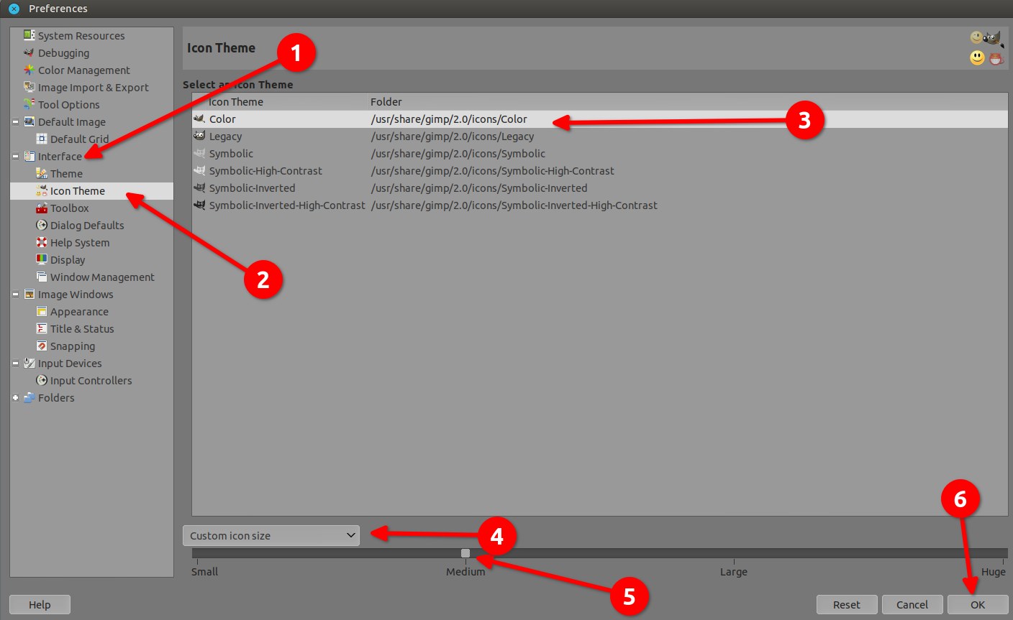Click the Image Windows icon
Screen dimensions: 1013x620
[29, 294]
